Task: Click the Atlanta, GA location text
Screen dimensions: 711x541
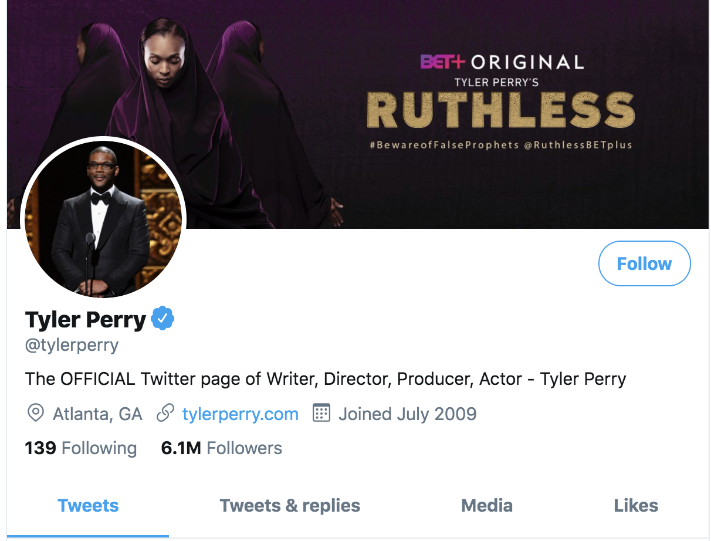Action: coord(97,414)
